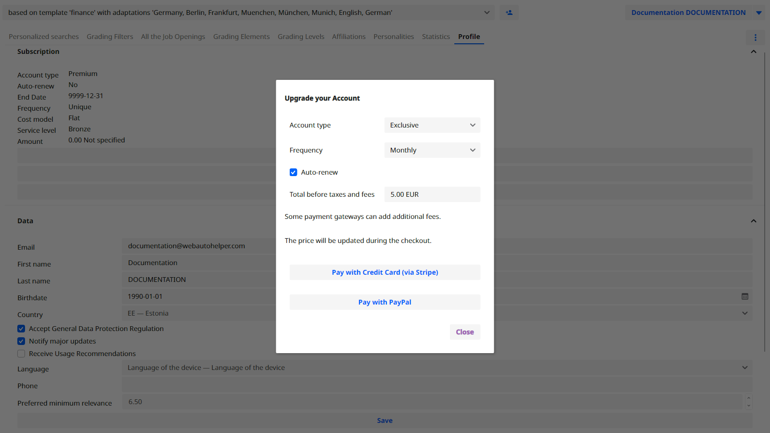
Task: Collapse the Data section chevron
Action: pyautogui.click(x=754, y=221)
